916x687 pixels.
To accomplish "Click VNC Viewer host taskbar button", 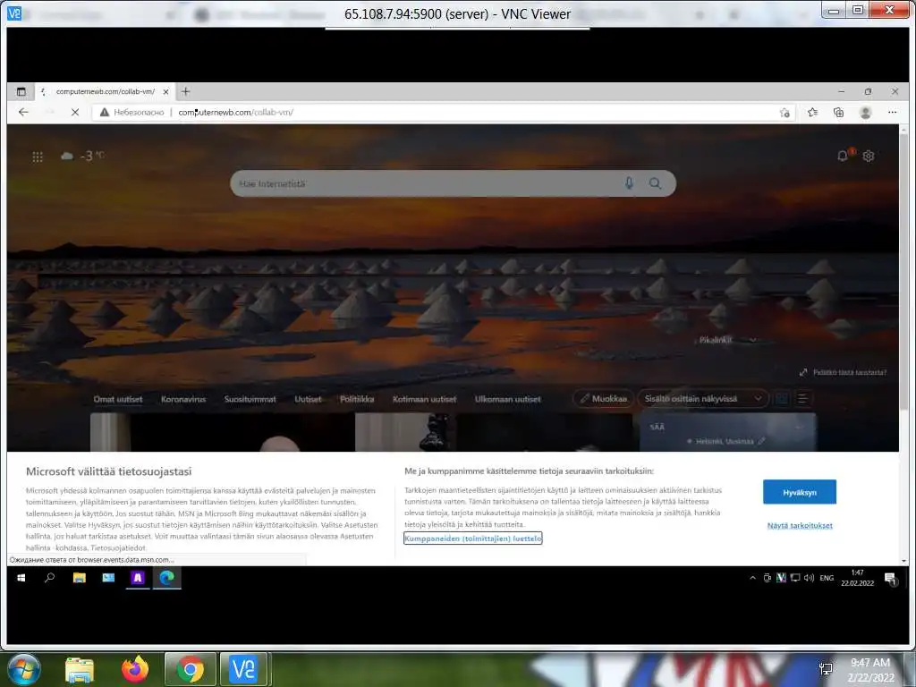I will pyautogui.click(x=243, y=669).
